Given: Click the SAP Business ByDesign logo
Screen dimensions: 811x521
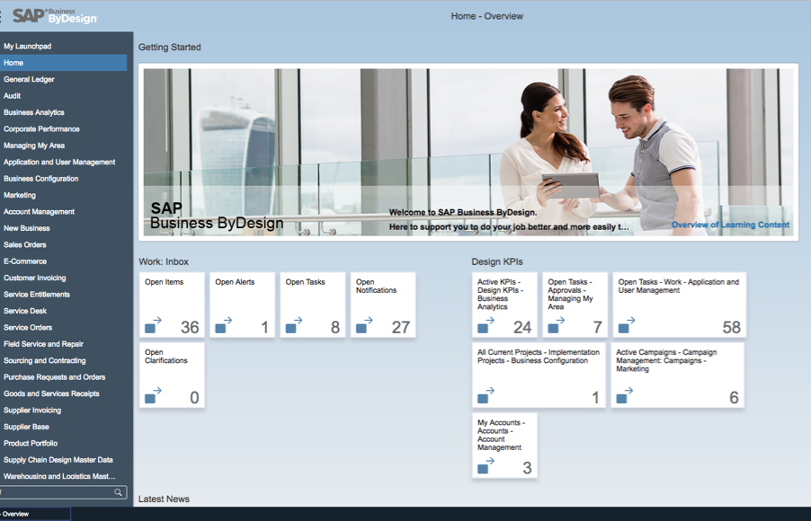Looking at the screenshot, I should pyautogui.click(x=55, y=16).
